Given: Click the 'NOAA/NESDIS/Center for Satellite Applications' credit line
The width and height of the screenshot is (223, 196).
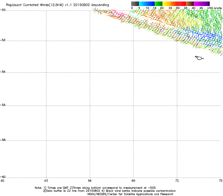Looking at the screenshot, I should 130,194.
